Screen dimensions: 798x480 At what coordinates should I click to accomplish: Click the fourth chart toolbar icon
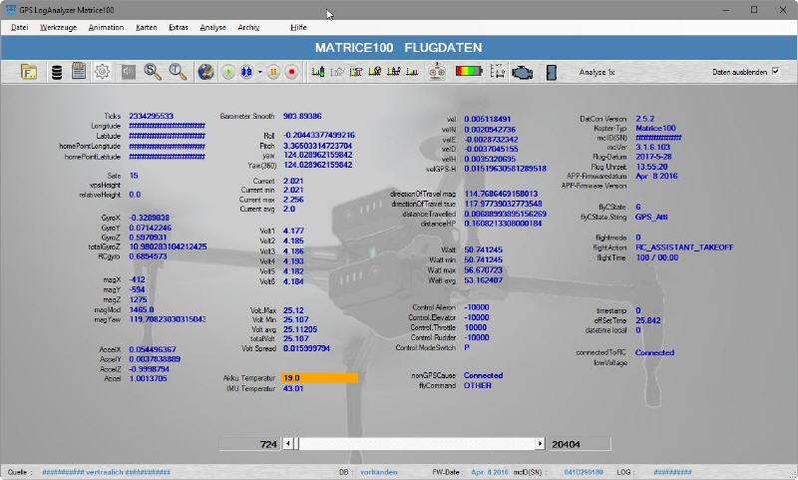pos(375,72)
